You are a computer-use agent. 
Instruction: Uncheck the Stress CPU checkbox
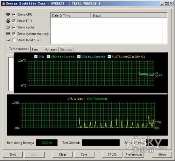pyautogui.click(x=14, y=14)
